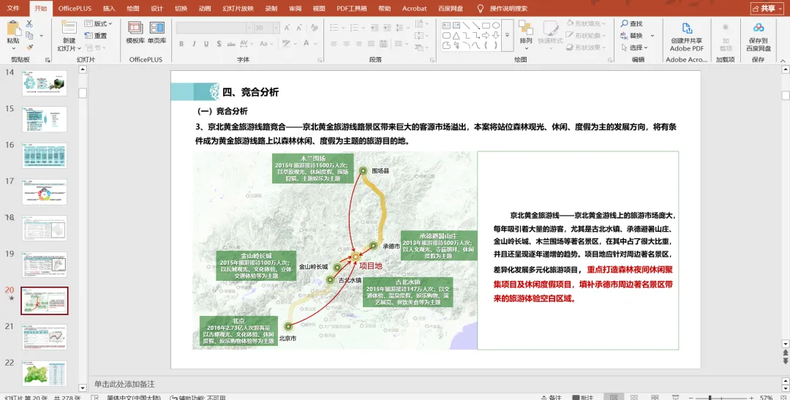This screenshot has height=400, width=790.
Task: Collapse the ribbon with chevron arrow
Action: click(x=783, y=61)
